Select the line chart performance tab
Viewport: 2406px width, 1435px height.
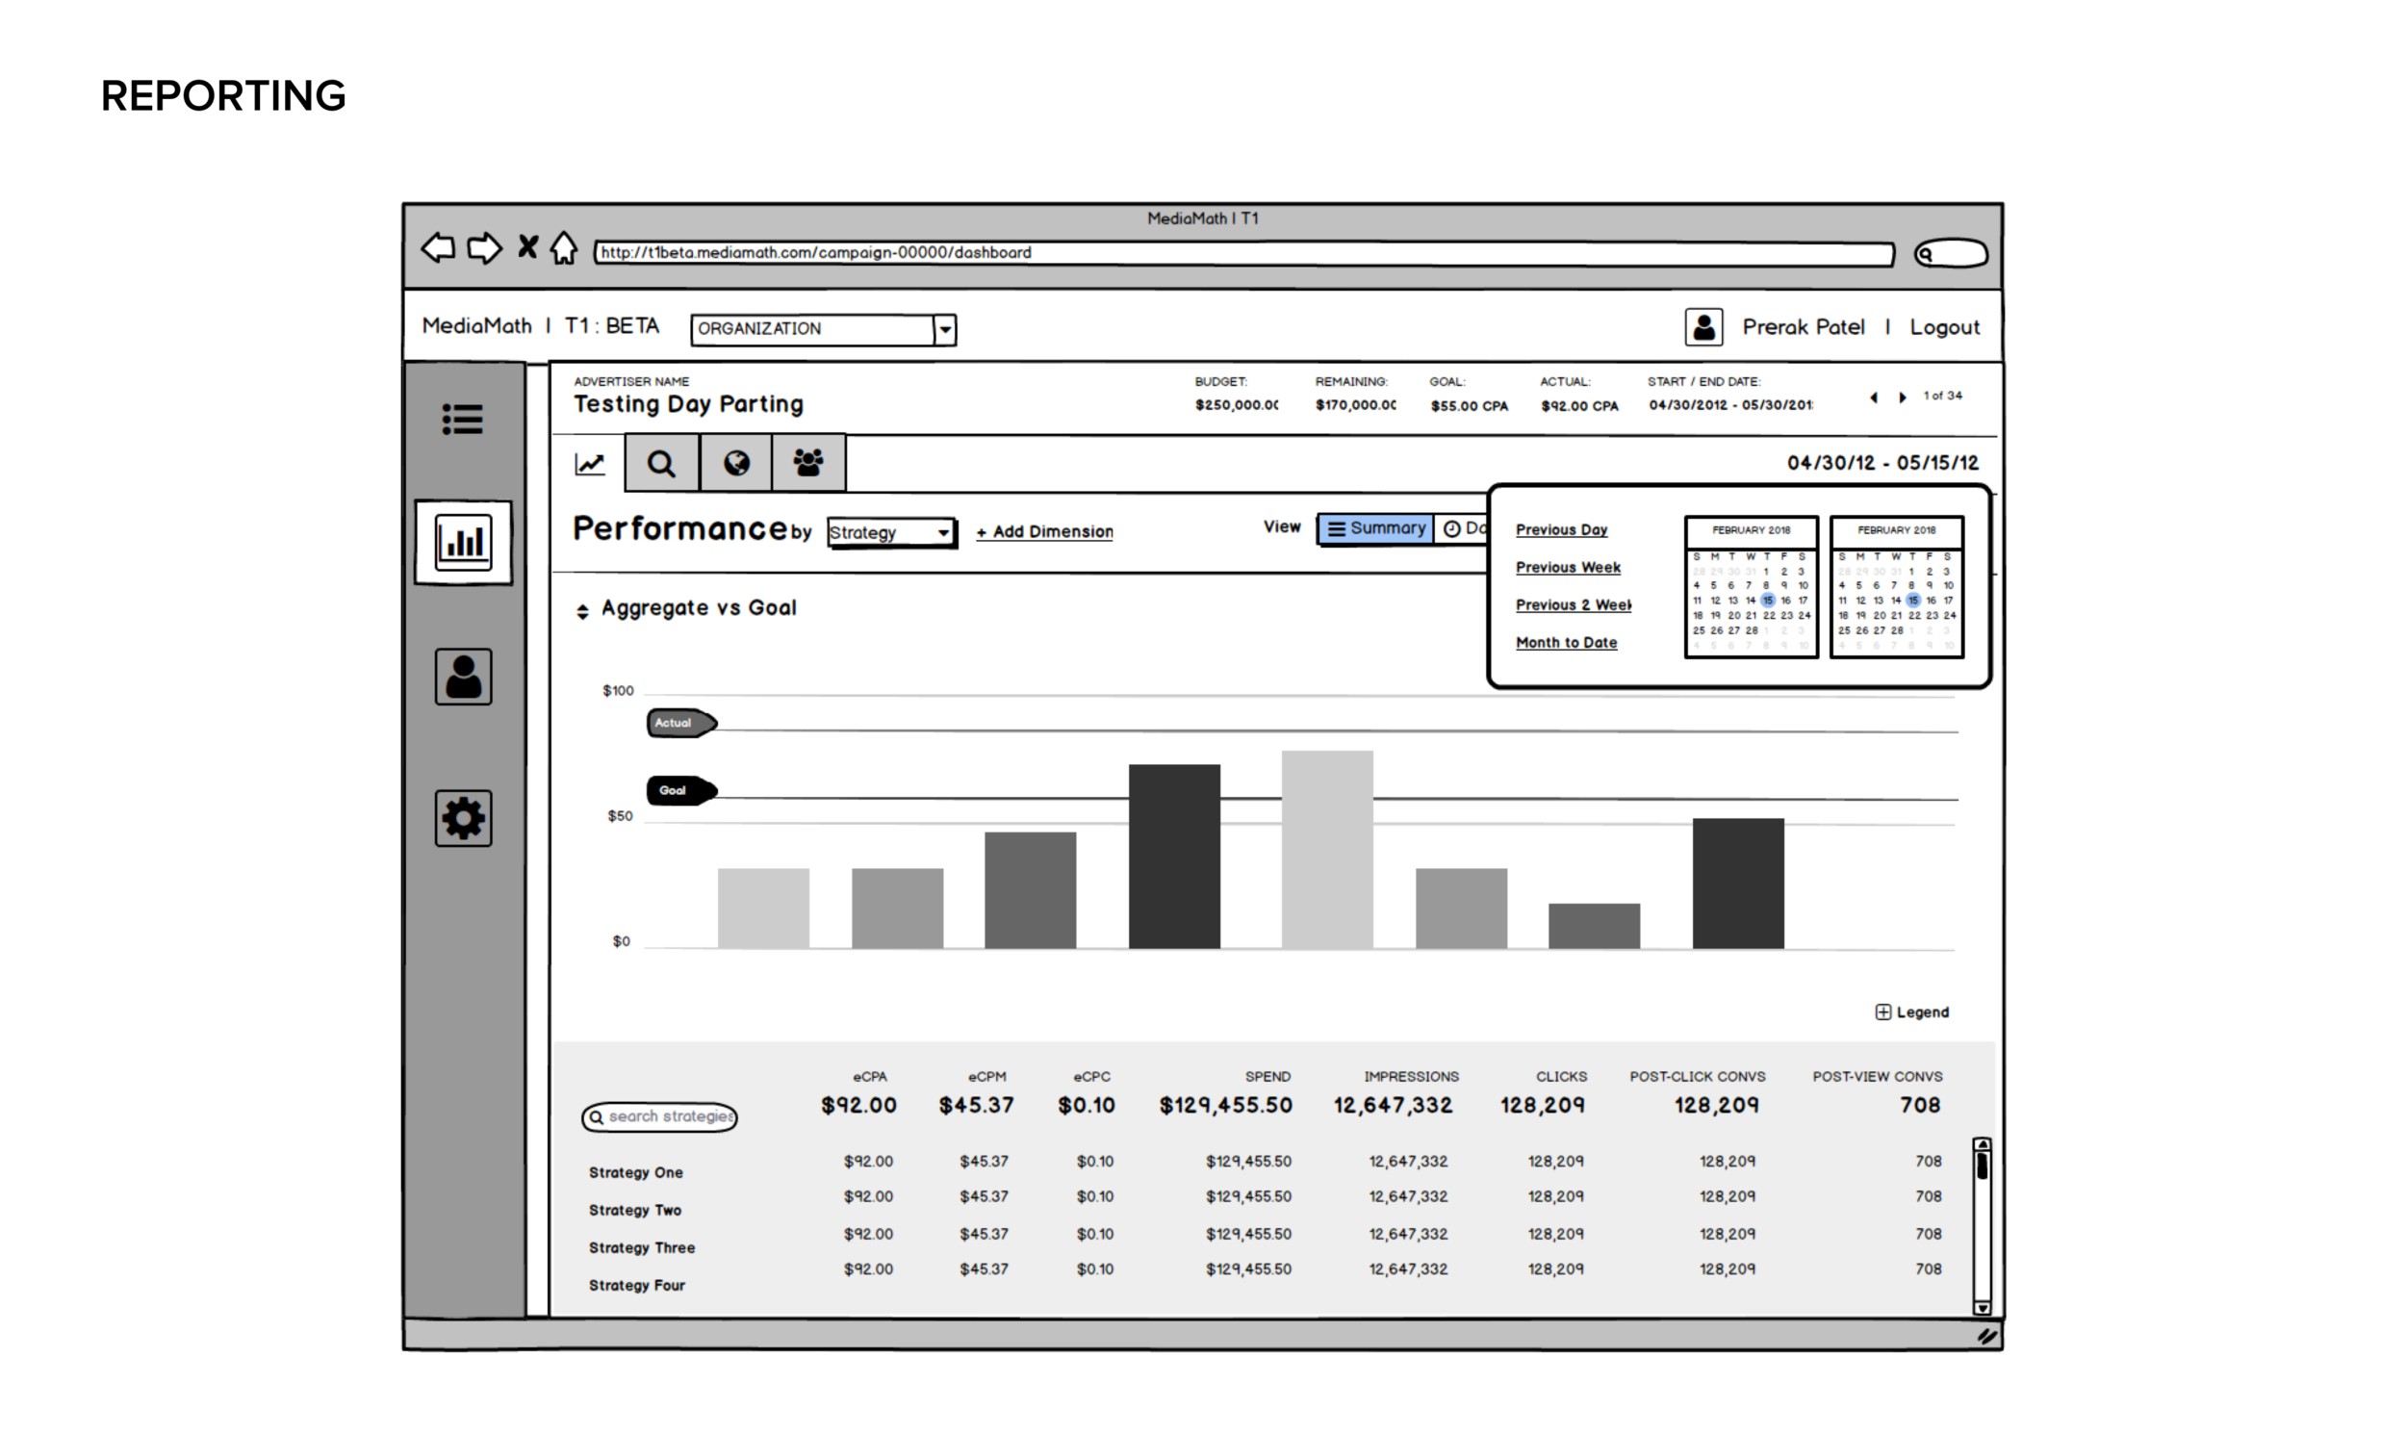pos(590,464)
